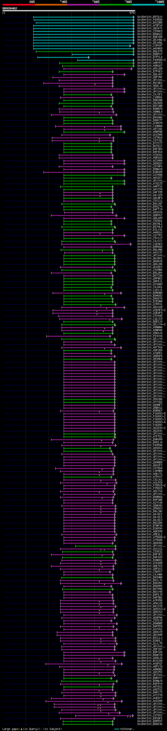The width and height of the screenshot is (167, 731).
Task: Click the cyan bar for UniRef100_B7FFL4
Action: (63, 57)
